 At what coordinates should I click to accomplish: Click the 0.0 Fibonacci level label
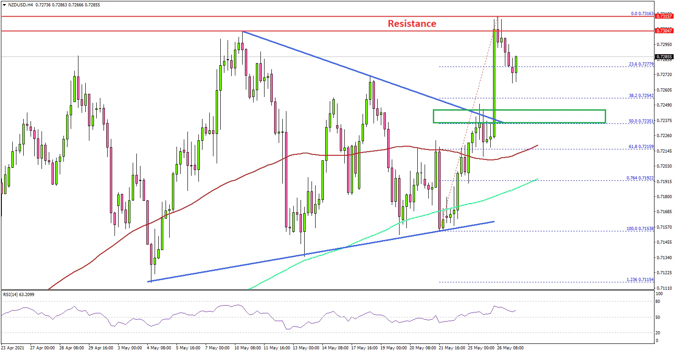[642, 14]
